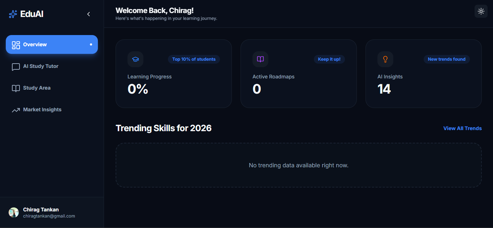Click the EduAI sparkle logo icon

coord(13,14)
